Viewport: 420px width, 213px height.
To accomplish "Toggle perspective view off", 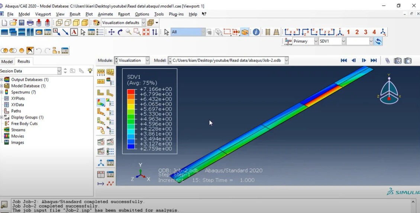I will pos(268,32).
